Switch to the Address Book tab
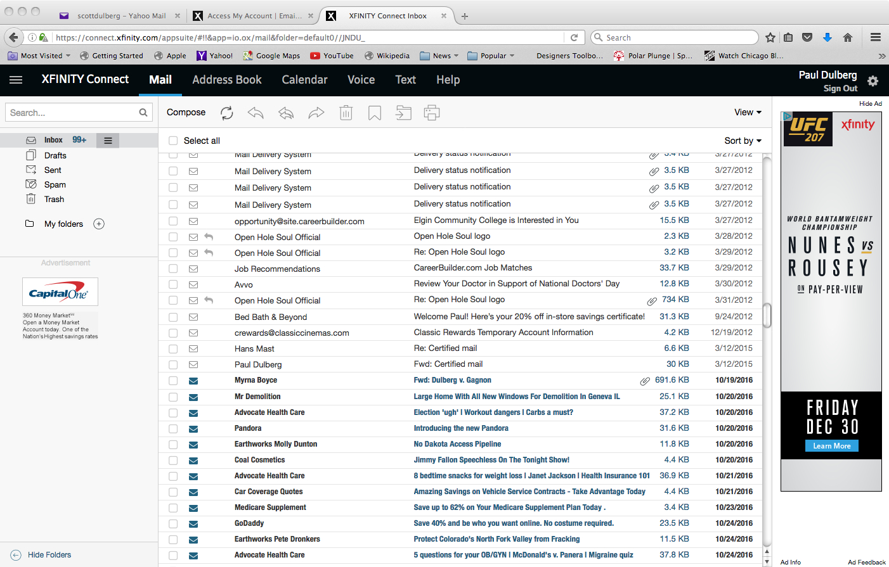This screenshot has height=567, width=889. point(227,80)
